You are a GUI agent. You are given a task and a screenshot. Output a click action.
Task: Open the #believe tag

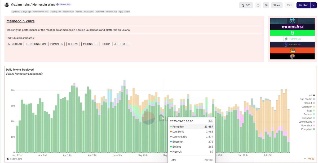(x=99, y=12)
